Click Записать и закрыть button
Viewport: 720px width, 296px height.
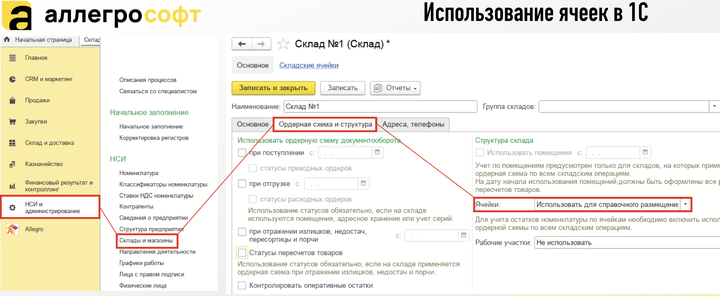click(x=273, y=88)
